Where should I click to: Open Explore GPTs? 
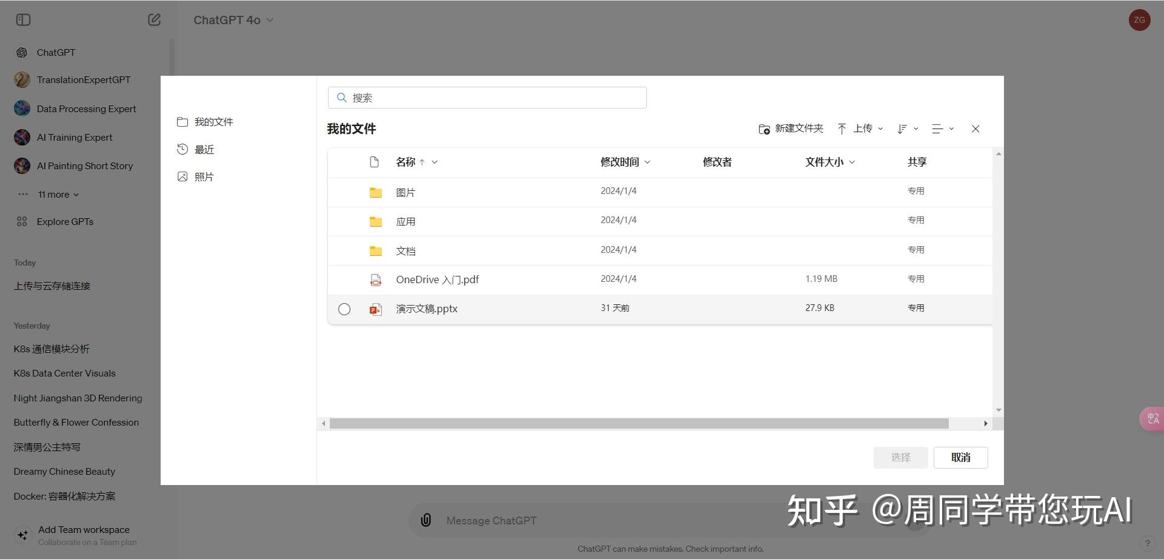click(x=64, y=221)
